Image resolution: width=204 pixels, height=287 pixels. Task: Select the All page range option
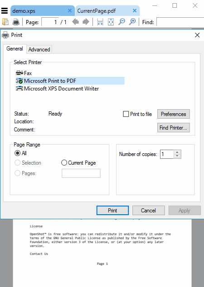18,153
